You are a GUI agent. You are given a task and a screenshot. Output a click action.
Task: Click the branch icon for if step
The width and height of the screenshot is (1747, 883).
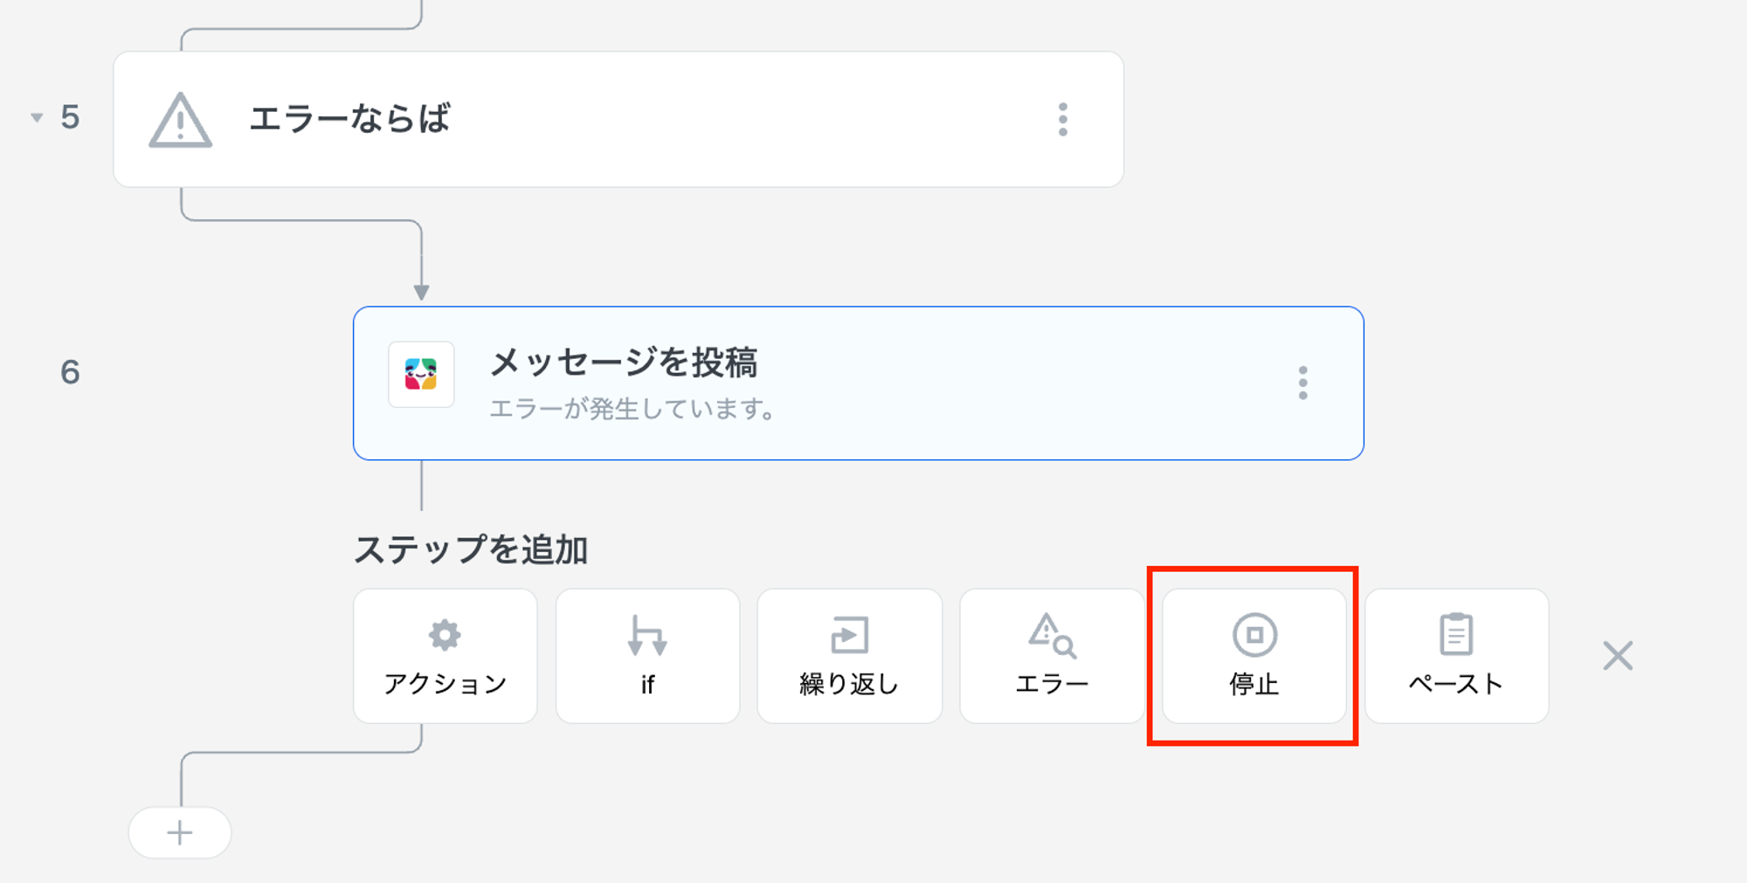647,635
